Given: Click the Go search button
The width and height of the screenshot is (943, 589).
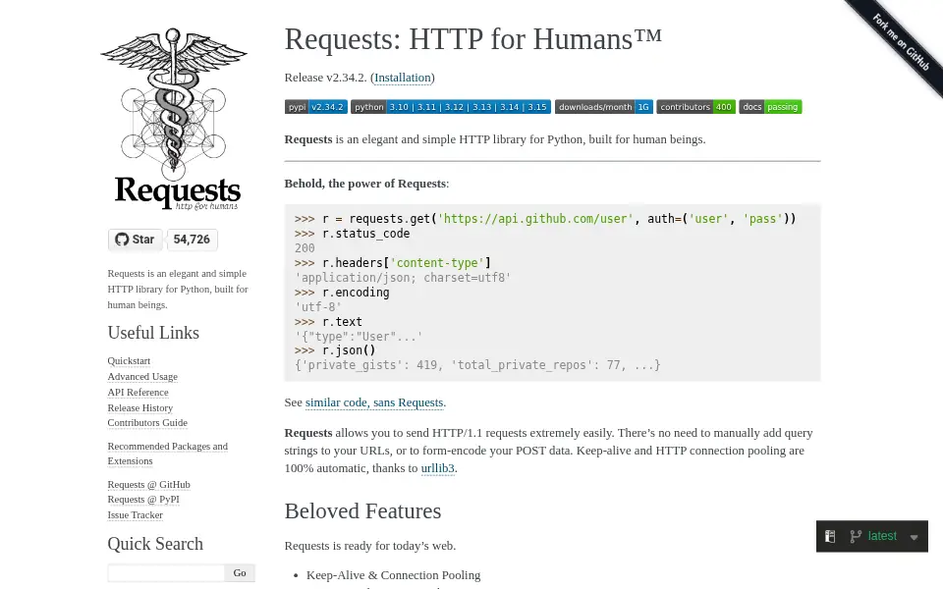Looking at the screenshot, I should (240, 572).
